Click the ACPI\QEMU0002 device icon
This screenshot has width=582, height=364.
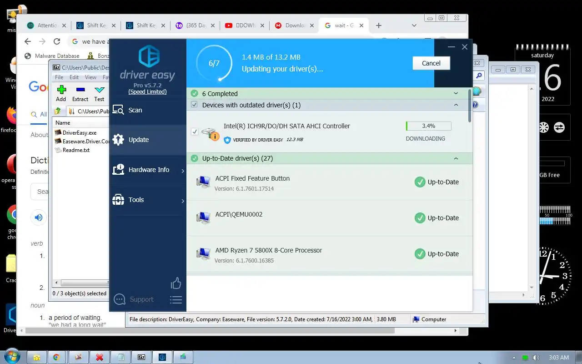pos(203,218)
